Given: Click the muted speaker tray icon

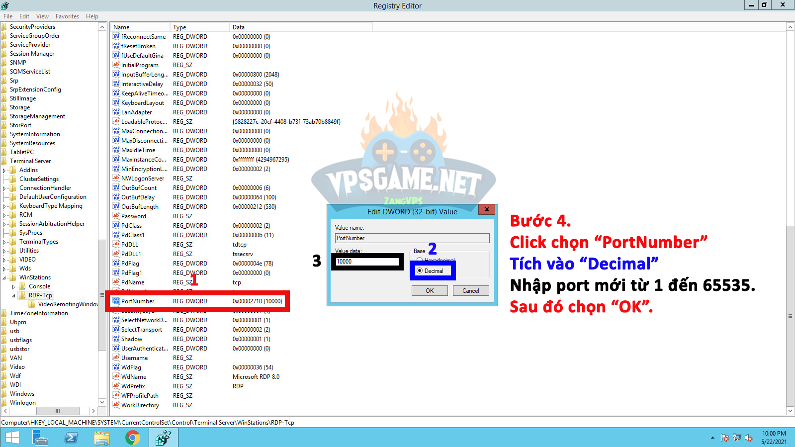Looking at the screenshot, I should point(749,438).
